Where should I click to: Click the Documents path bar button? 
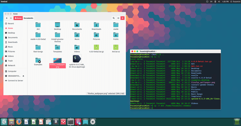[x=28, y=18]
